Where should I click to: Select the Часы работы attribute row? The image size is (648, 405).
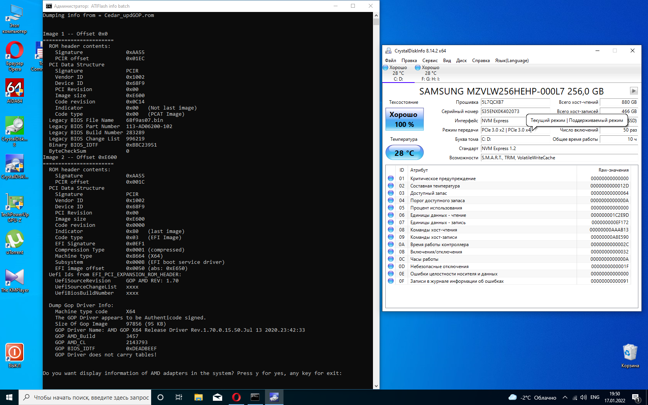click(509, 259)
